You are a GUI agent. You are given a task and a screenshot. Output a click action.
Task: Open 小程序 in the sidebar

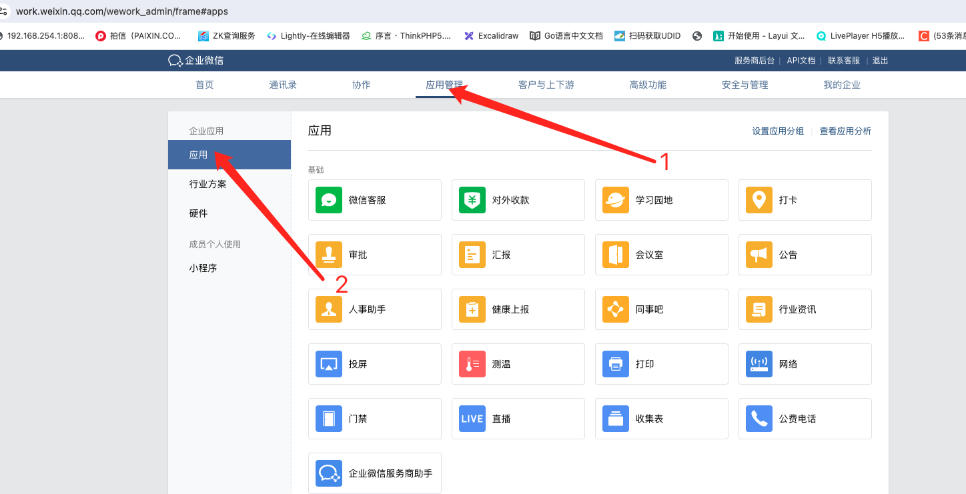pyautogui.click(x=203, y=268)
